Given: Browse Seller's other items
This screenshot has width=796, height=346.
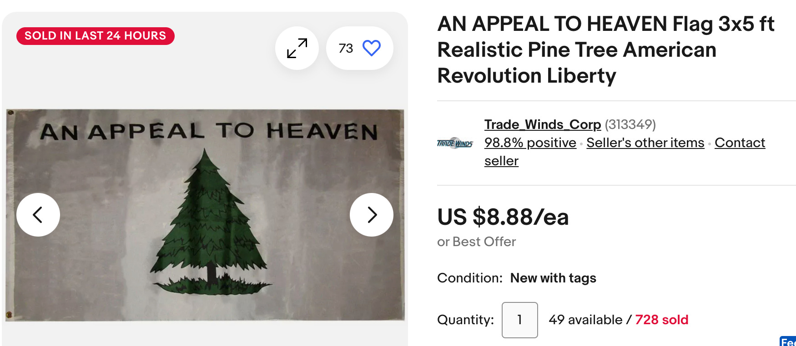Looking at the screenshot, I should click(645, 143).
